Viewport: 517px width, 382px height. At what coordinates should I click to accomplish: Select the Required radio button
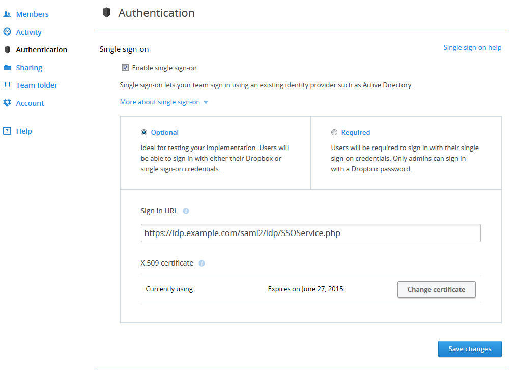(334, 132)
